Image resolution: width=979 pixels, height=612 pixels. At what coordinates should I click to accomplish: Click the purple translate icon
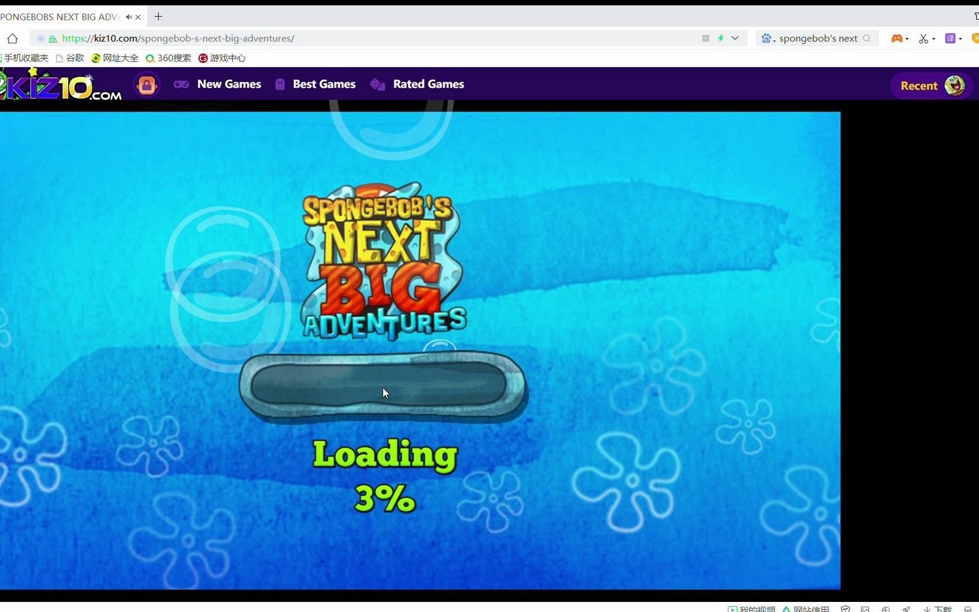pyautogui.click(x=950, y=38)
